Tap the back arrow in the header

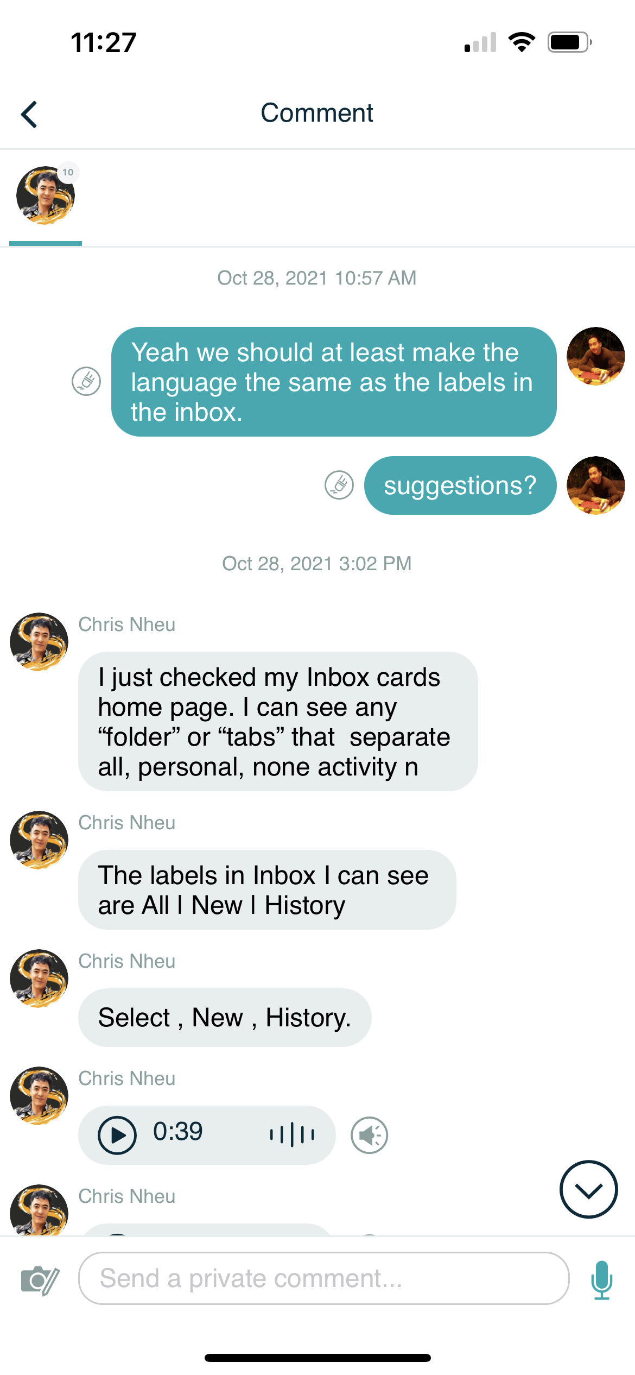click(29, 114)
